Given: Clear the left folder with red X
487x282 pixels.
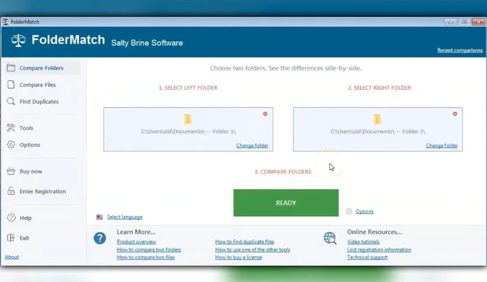Looking at the screenshot, I should point(265,114).
